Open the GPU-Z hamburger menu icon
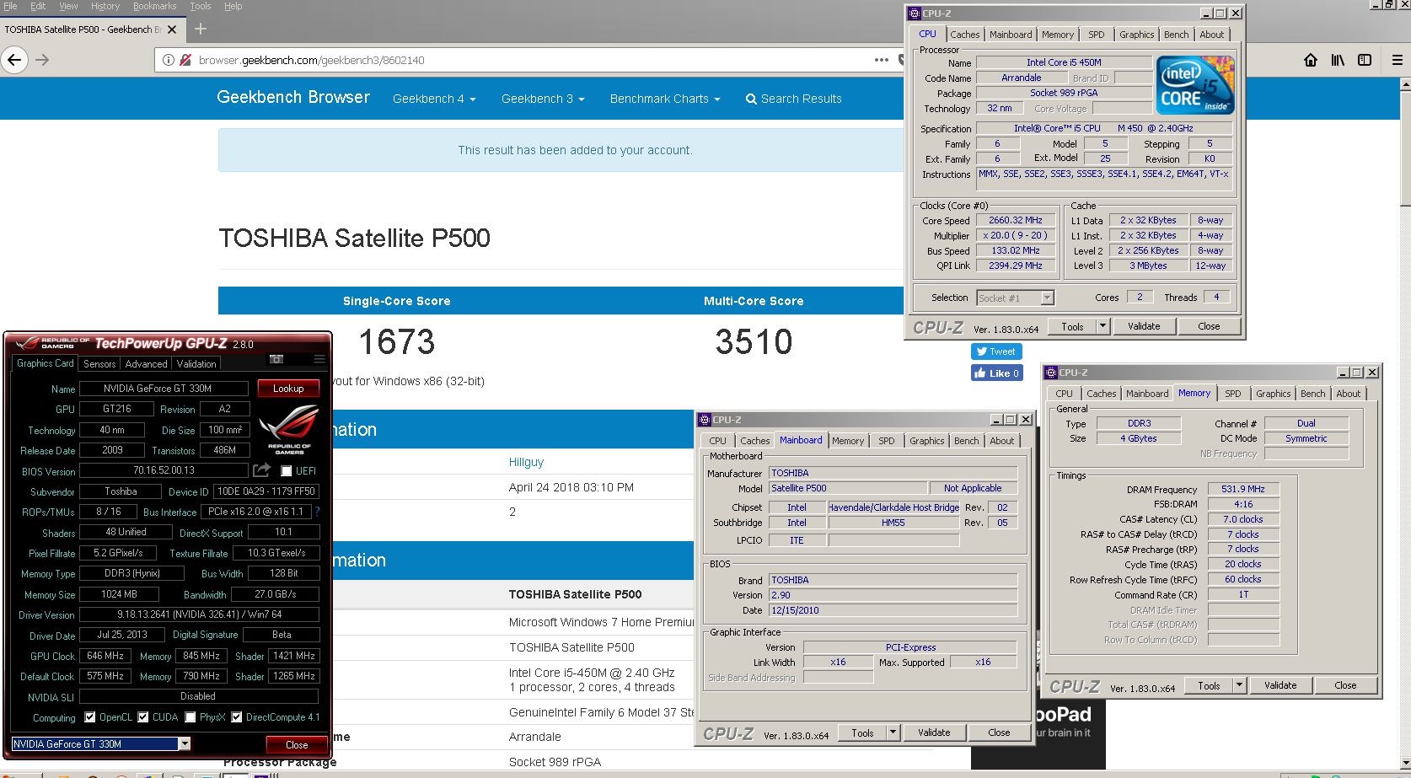1411x778 pixels. click(319, 359)
